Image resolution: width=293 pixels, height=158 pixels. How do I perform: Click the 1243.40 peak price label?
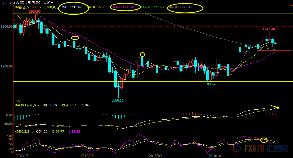pyautogui.click(x=269, y=29)
